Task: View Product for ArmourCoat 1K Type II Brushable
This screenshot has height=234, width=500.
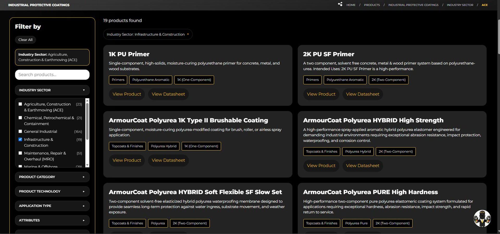Action: 127,160
